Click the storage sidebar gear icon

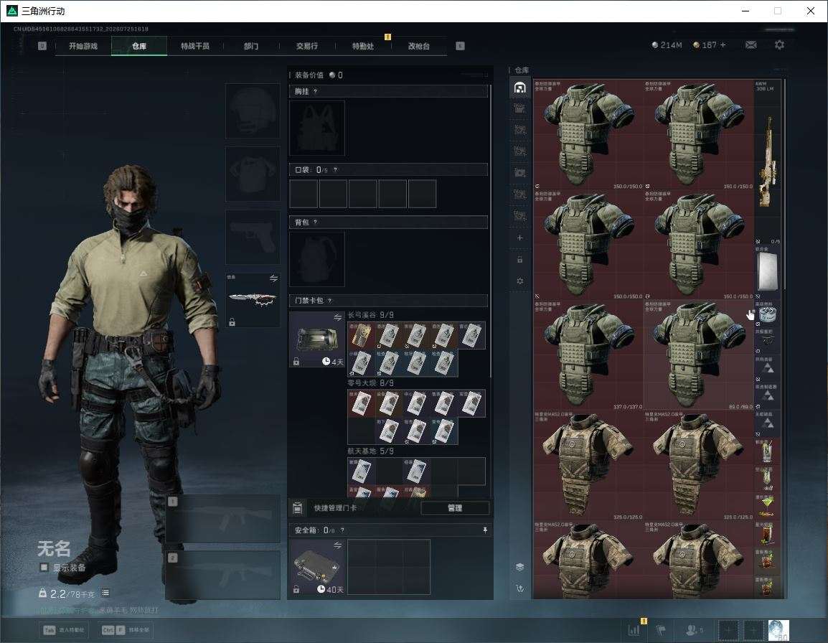point(519,281)
